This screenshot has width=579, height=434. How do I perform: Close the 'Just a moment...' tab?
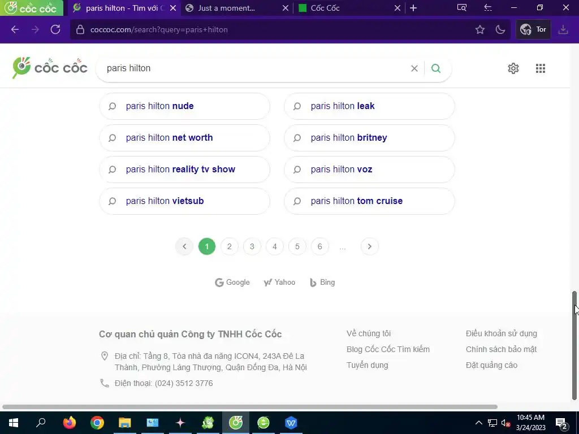tap(286, 8)
